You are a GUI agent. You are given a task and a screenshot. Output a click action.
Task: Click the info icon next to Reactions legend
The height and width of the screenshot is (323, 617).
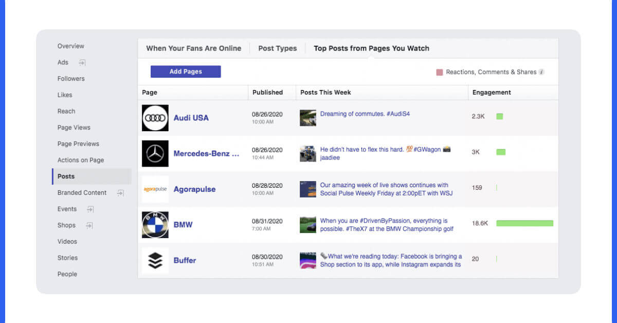[x=541, y=73]
